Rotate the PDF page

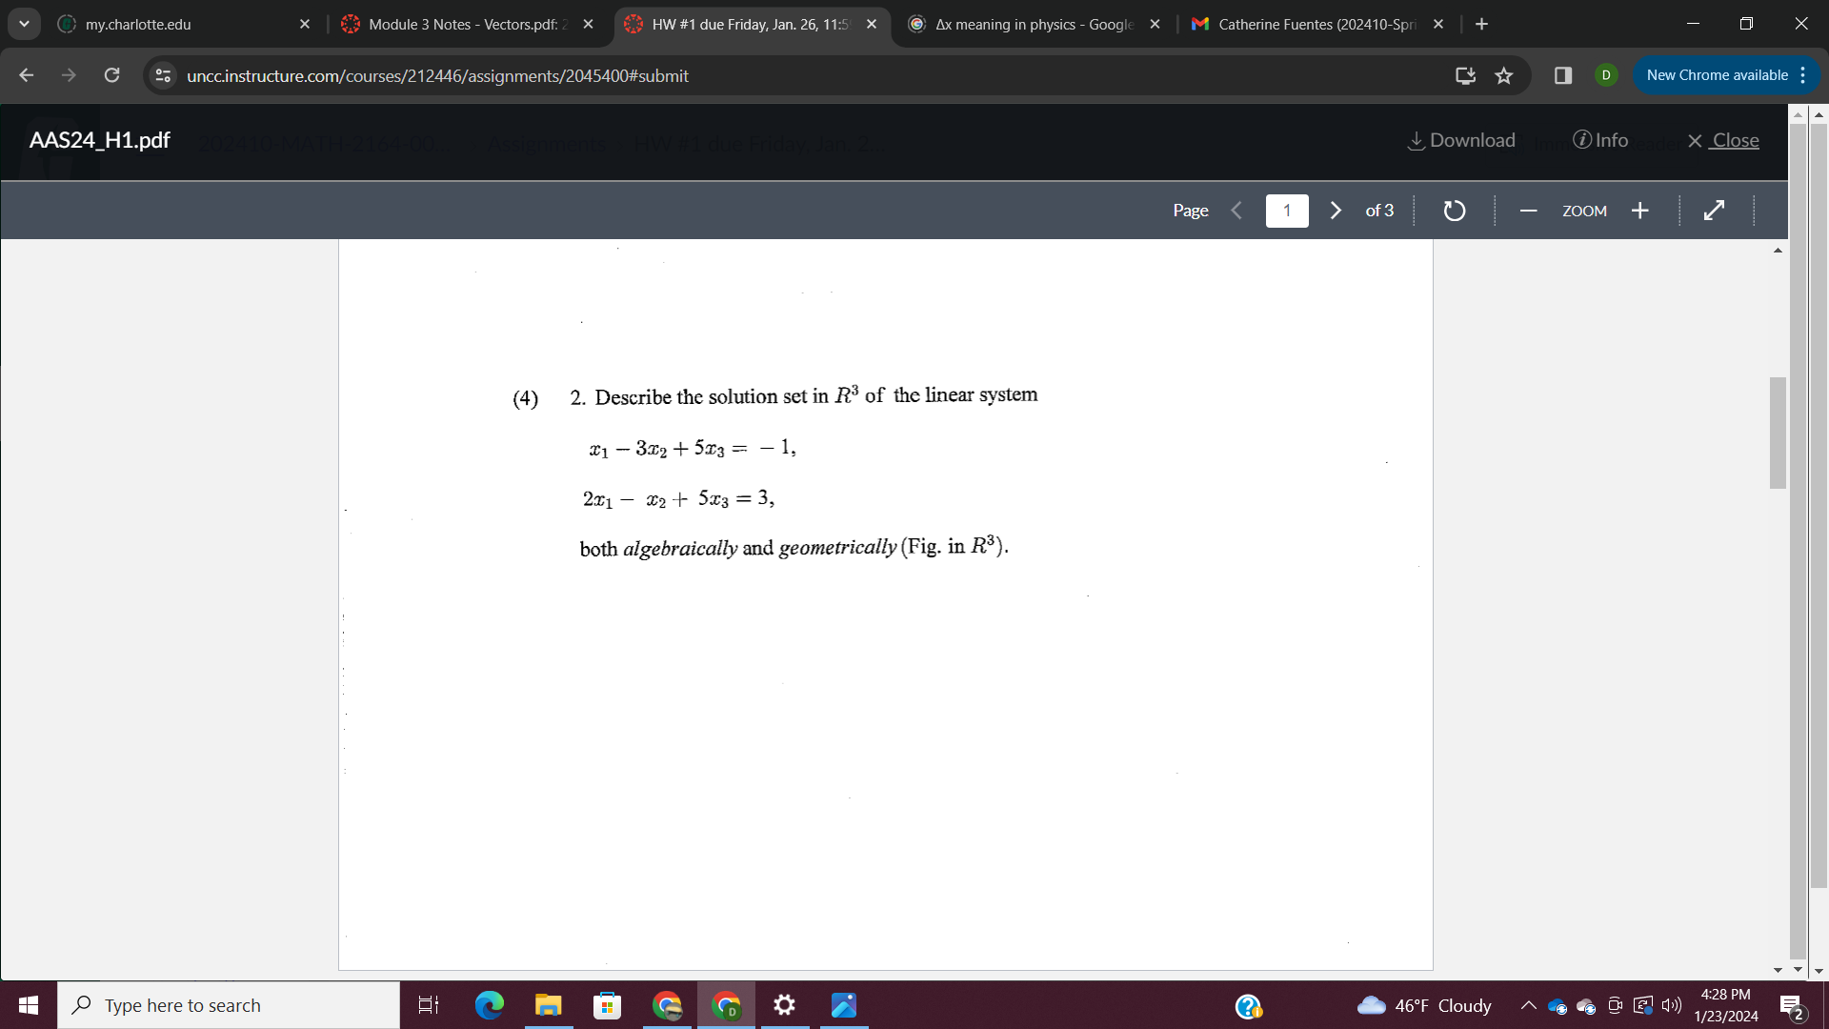[1453, 210]
